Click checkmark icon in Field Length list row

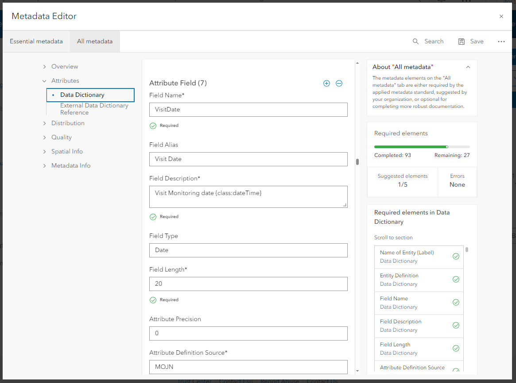click(x=456, y=349)
